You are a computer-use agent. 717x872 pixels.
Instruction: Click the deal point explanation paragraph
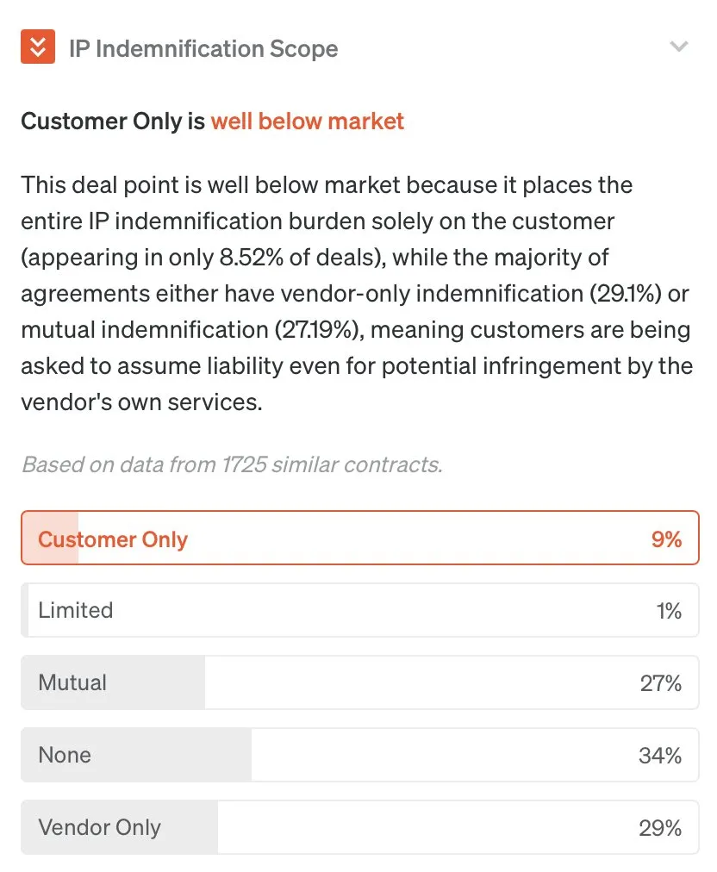click(x=357, y=293)
